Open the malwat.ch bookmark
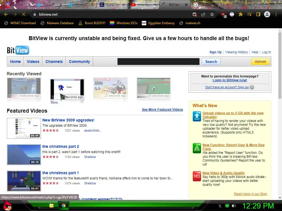This screenshot has width=282, height=211. (190, 23)
